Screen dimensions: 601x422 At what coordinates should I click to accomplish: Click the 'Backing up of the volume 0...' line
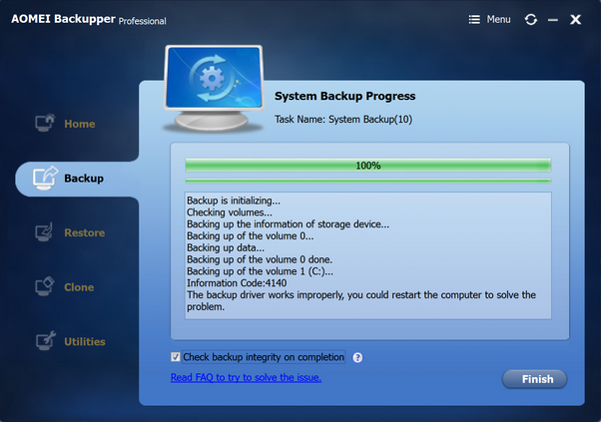[x=250, y=235]
